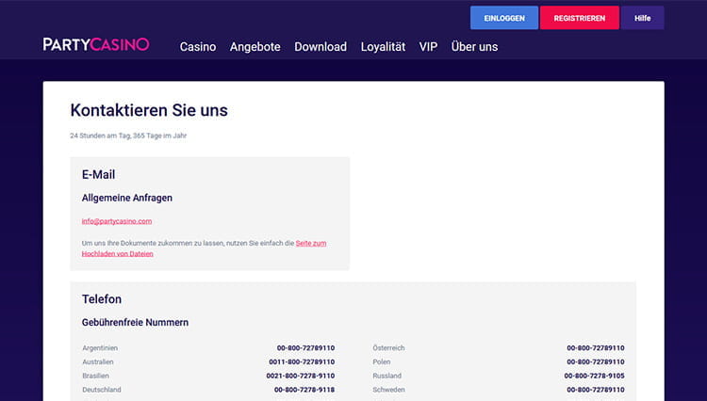Viewport: 707px width, 401px height.
Task: Click the Argentinien phone number 00-800-72789110
Action: coord(305,348)
